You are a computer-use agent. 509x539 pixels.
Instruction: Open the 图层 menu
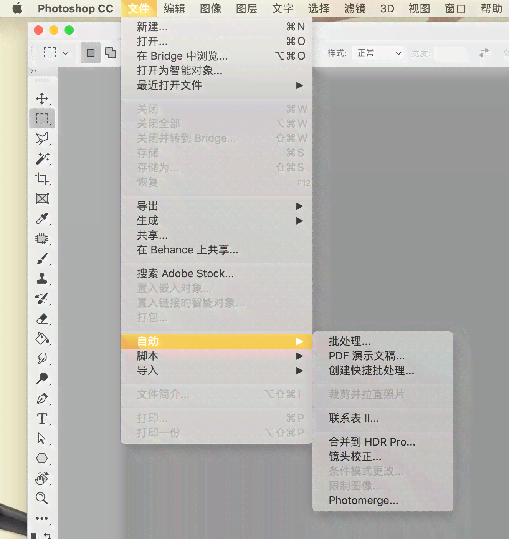(247, 8)
